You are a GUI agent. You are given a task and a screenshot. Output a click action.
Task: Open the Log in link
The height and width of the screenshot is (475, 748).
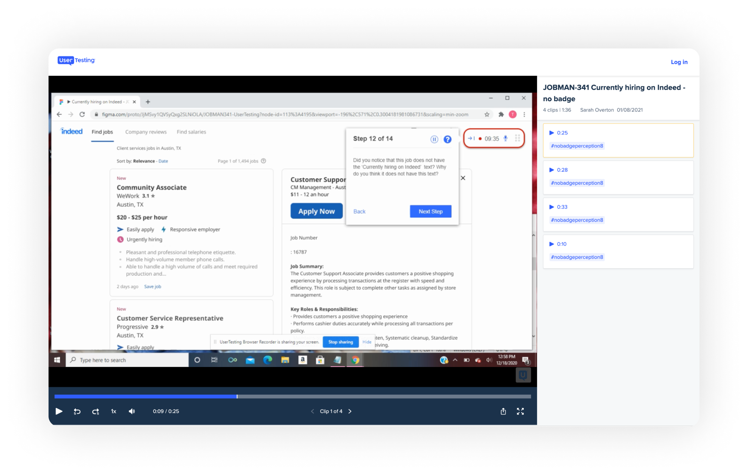click(679, 62)
